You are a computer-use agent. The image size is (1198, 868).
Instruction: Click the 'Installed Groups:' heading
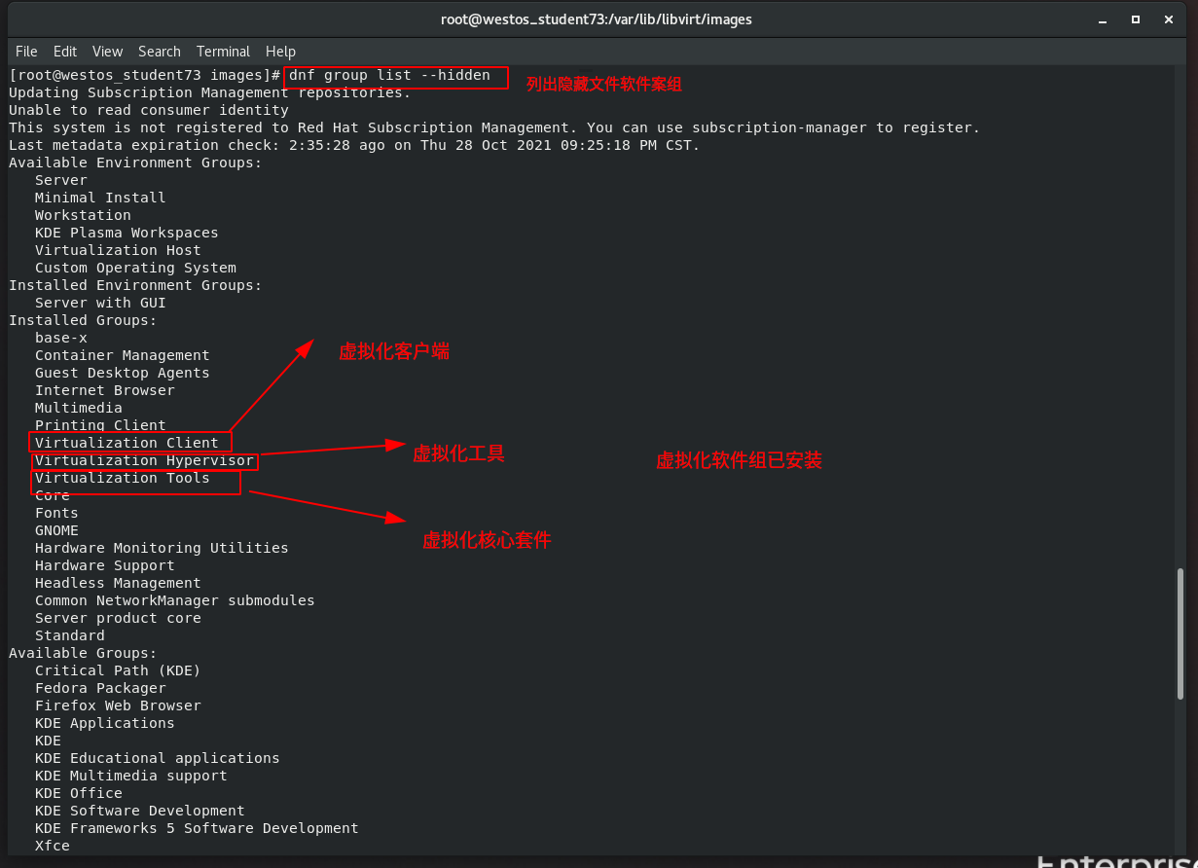click(x=83, y=320)
